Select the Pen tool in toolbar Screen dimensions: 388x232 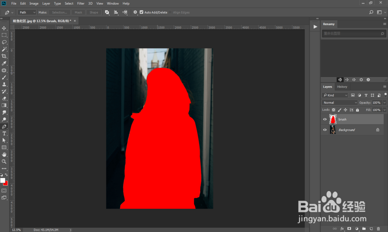pyautogui.click(x=4, y=126)
